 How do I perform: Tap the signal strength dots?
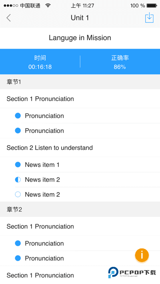click(11, 6)
